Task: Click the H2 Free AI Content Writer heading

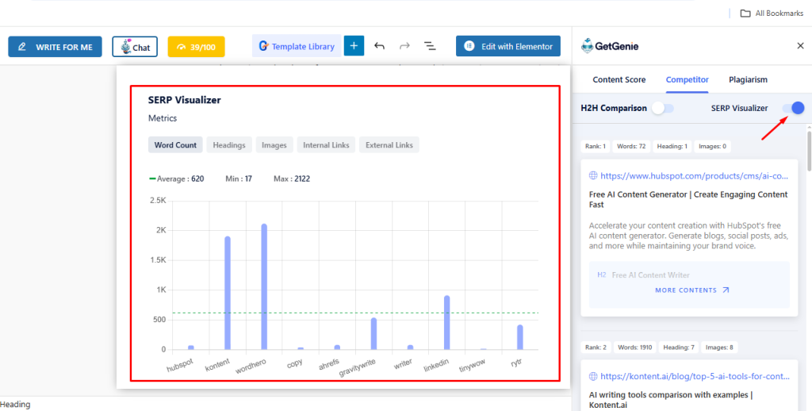Action: coord(644,275)
